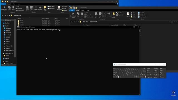
Task: Switch to View tab in hashcat window
Action: 19,4
